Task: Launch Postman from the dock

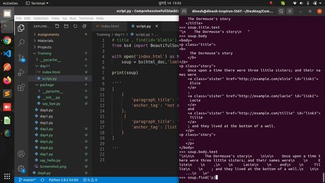Action: (7, 67)
